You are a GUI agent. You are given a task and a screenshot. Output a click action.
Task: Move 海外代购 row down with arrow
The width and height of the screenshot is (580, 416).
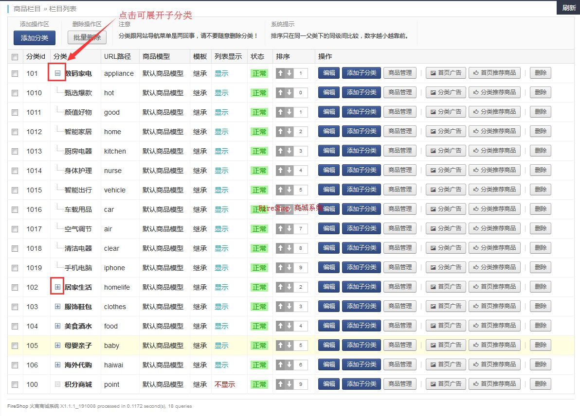289,365
